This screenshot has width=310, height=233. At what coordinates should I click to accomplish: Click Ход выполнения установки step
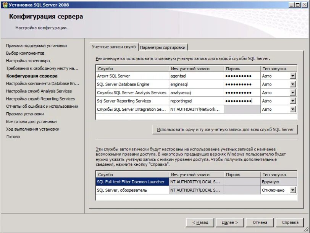32,129
